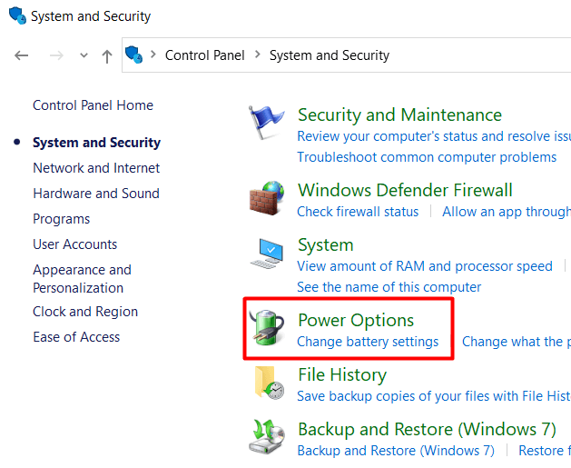
Task: Open Check firewall status link
Action: click(x=358, y=212)
